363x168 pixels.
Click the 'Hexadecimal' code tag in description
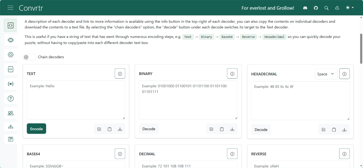[x=275, y=37]
